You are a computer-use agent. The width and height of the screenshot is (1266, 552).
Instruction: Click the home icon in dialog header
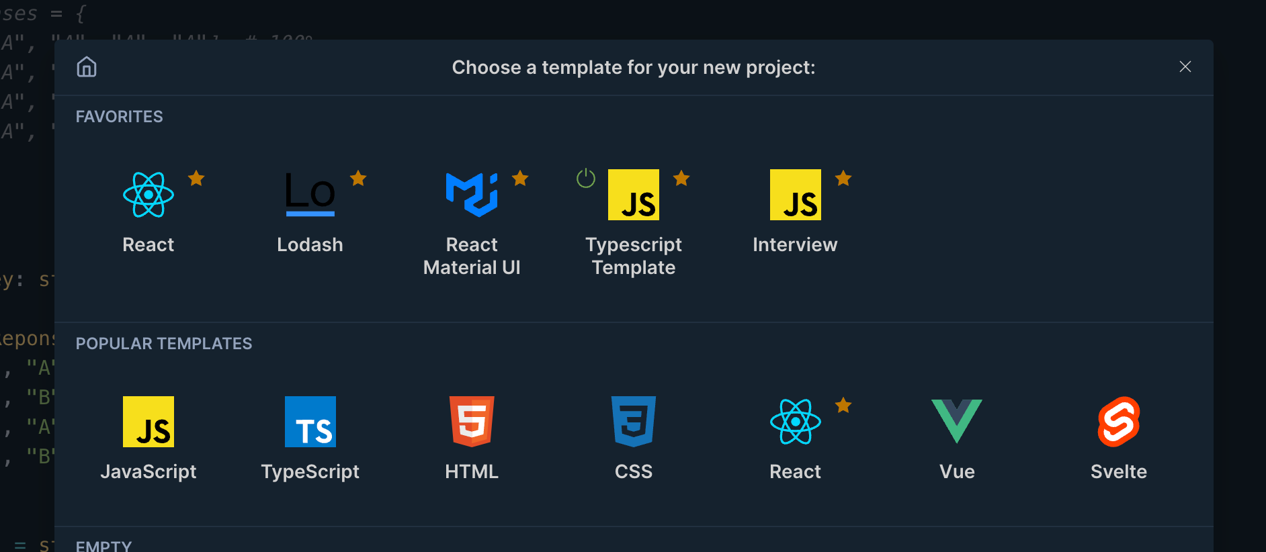click(87, 67)
